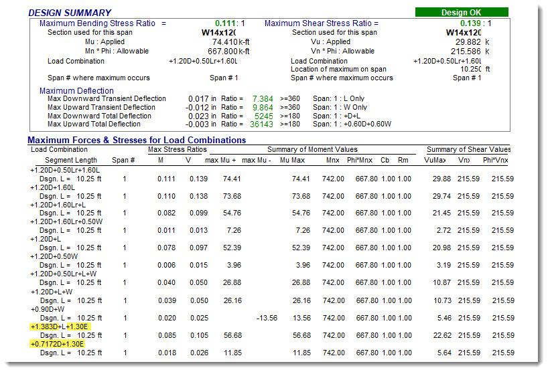
Task: Click the Segment Length column header
Action: coord(71,160)
